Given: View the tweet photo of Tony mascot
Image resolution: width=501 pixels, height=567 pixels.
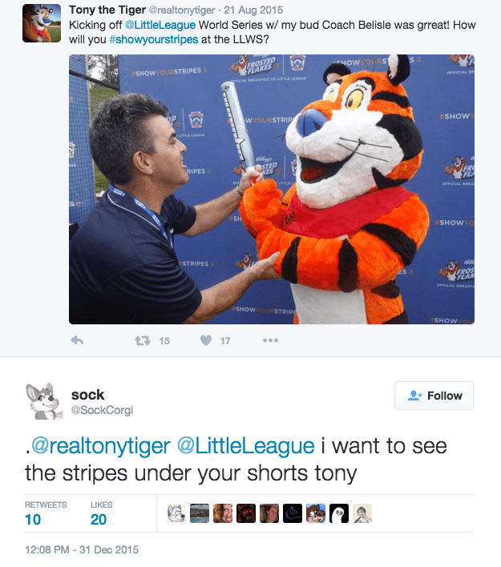Looking at the screenshot, I should [272, 189].
